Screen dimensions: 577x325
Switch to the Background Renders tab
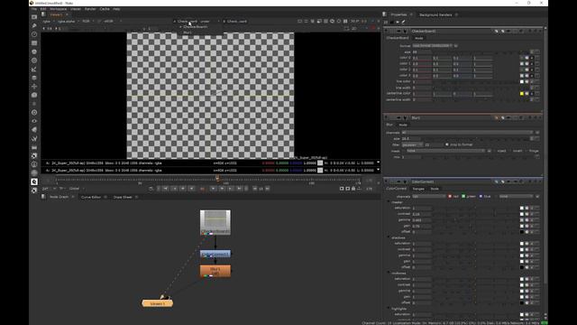[x=435, y=14]
